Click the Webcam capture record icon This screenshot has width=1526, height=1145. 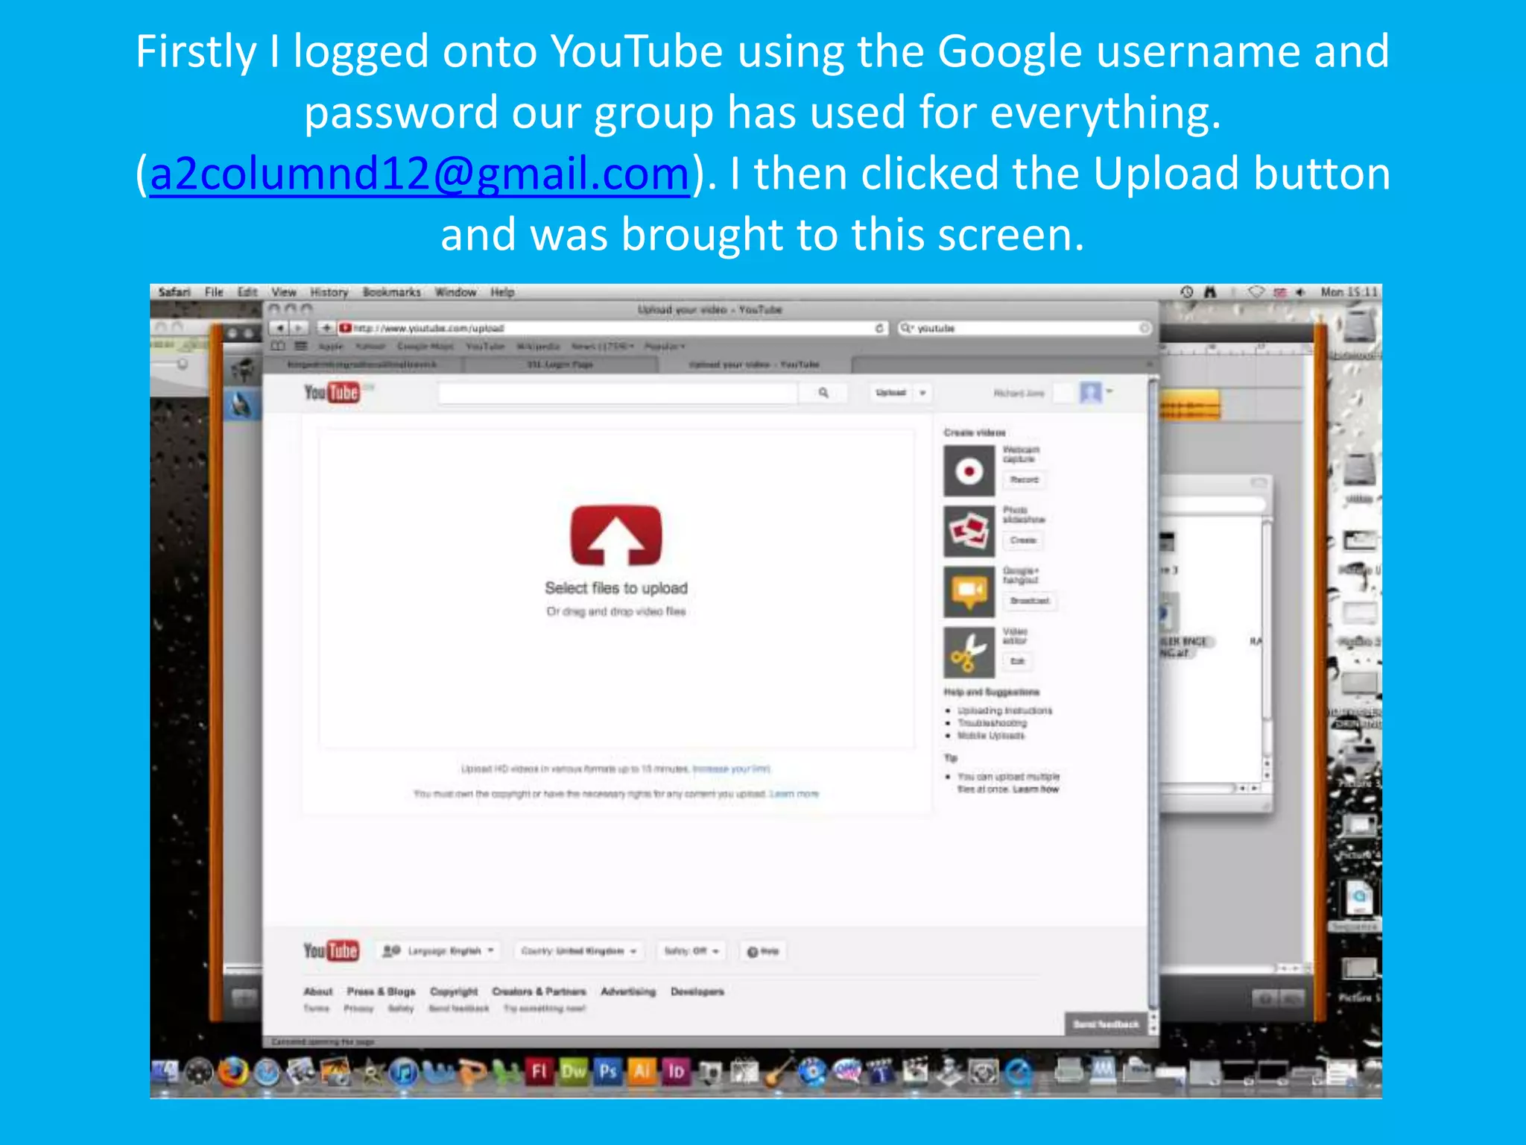point(969,471)
